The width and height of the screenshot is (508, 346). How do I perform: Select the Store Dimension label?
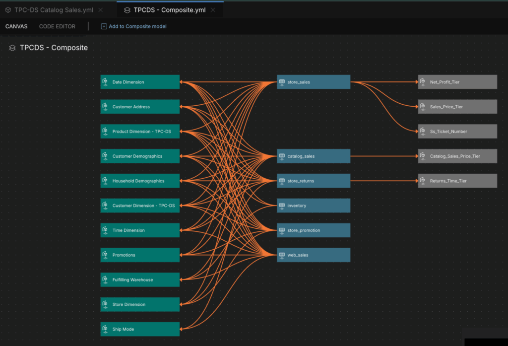pos(128,304)
